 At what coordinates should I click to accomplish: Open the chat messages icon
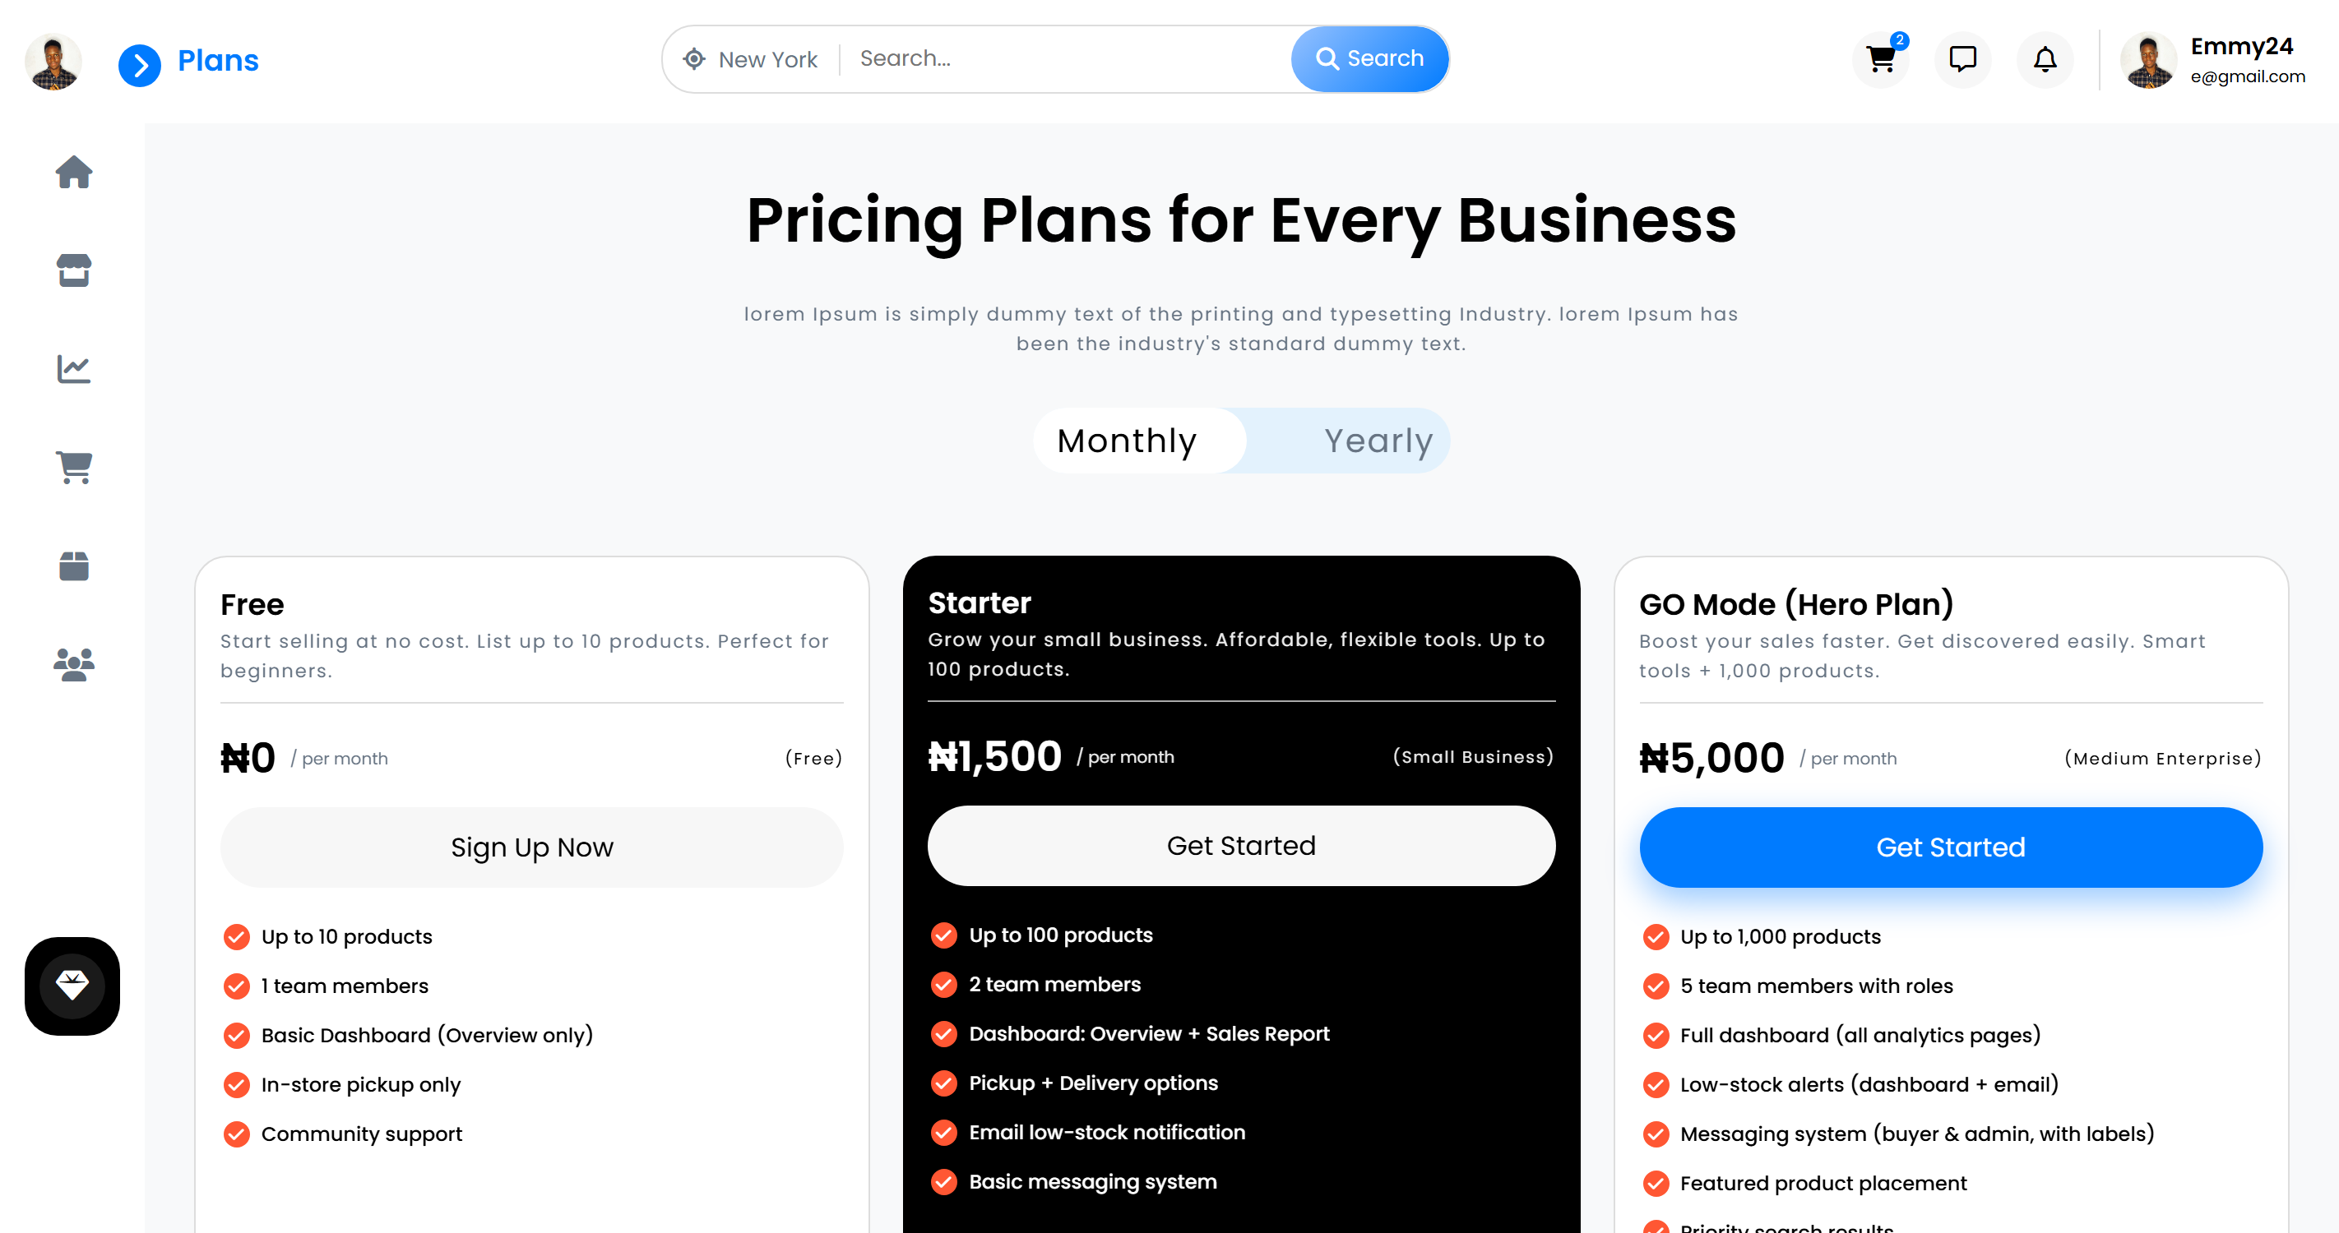pyautogui.click(x=1962, y=59)
